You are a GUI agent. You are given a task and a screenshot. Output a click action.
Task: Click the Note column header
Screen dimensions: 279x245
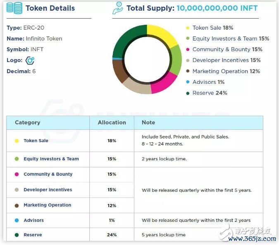(148, 122)
